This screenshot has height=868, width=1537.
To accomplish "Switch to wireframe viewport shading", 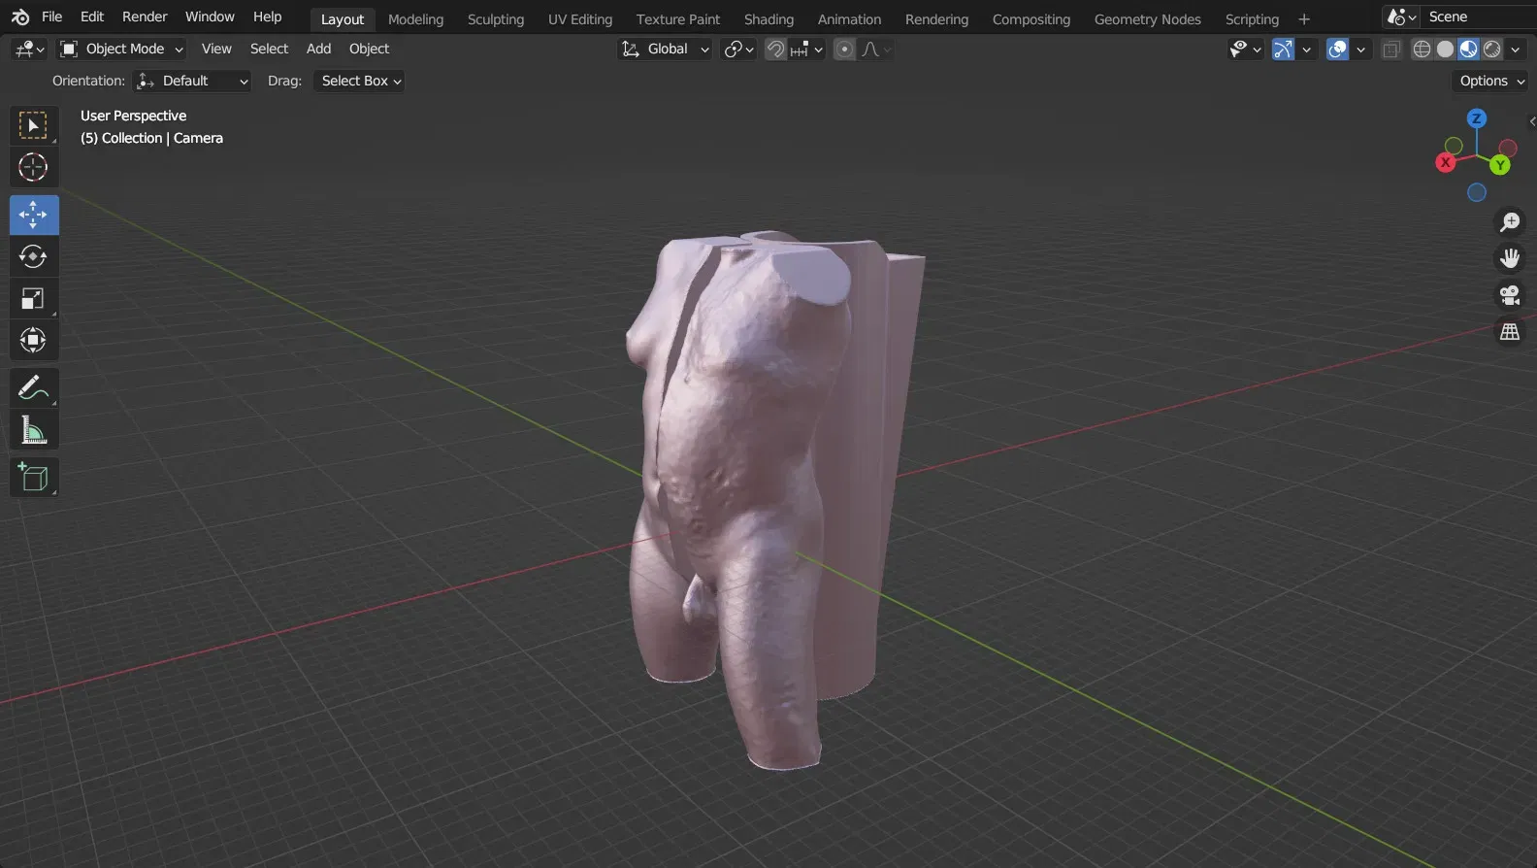I will coord(1422,50).
